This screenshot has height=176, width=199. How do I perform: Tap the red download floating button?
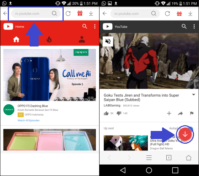(x=185, y=134)
